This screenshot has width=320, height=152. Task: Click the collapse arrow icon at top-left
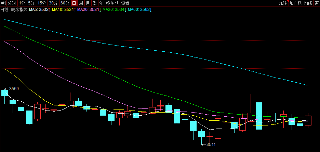(3, 3)
